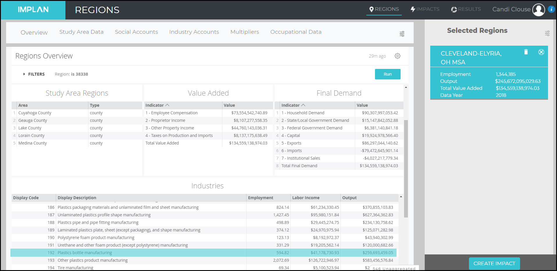The height and width of the screenshot is (271, 557).
Task: Select the Cleveland-Elyria, OH MSA card
Action: click(489, 73)
